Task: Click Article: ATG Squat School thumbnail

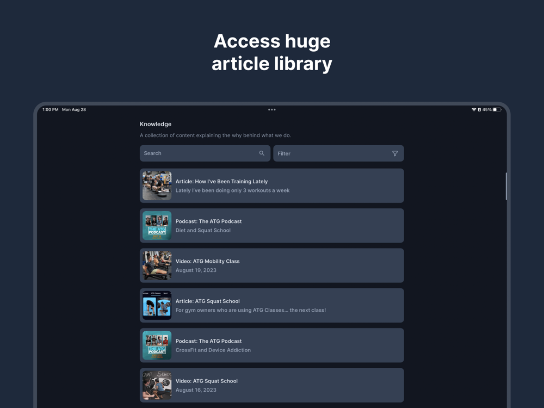Action: 157,305
